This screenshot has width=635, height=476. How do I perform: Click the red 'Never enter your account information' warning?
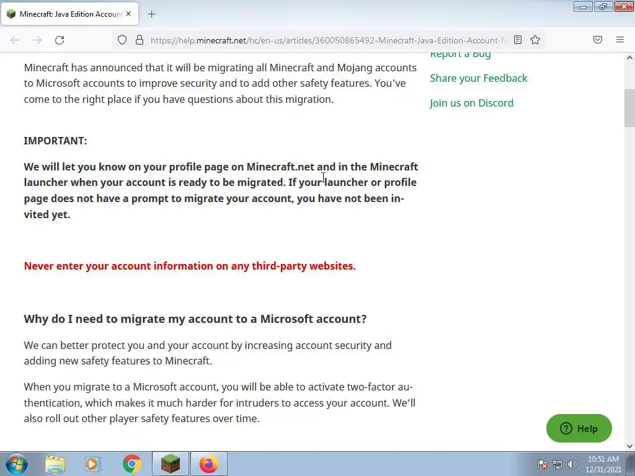click(190, 266)
